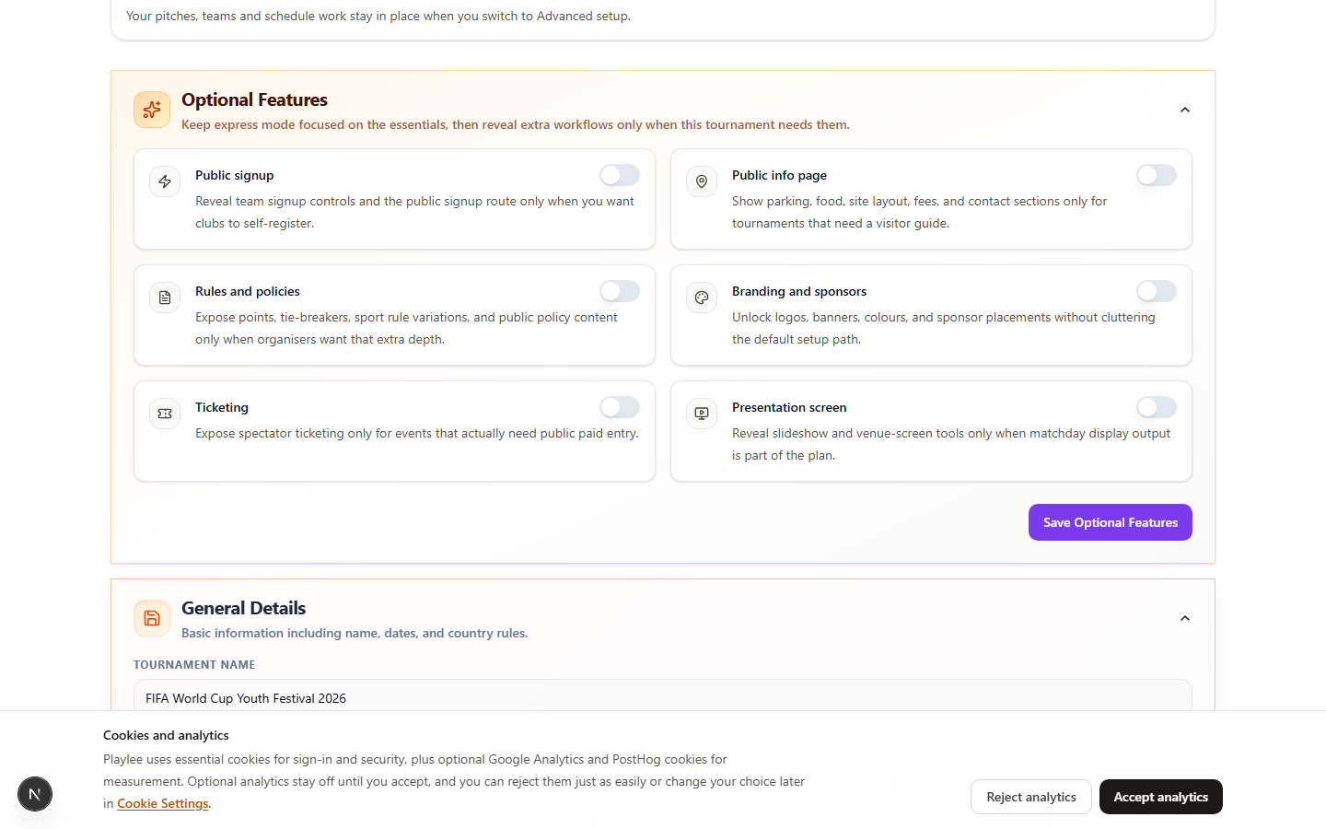This screenshot has width=1326, height=829.
Task: Click the General Details save icon
Action: click(x=152, y=618)
